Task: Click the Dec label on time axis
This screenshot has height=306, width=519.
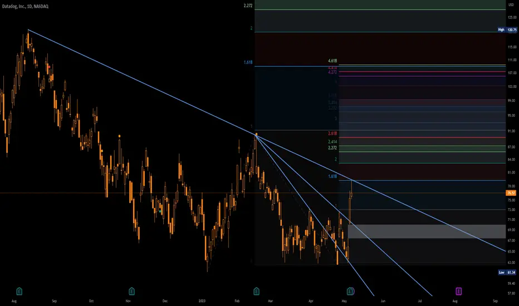Action: tap(165, 301)
